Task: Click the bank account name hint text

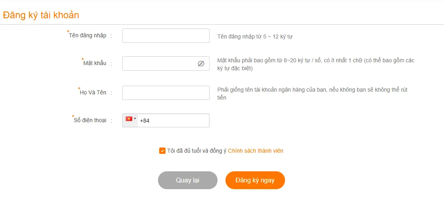Action: tap(312, 94)
